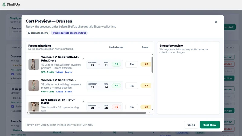Pin the Women's V-Neck Ruffle Mix Print Dress

132,64
